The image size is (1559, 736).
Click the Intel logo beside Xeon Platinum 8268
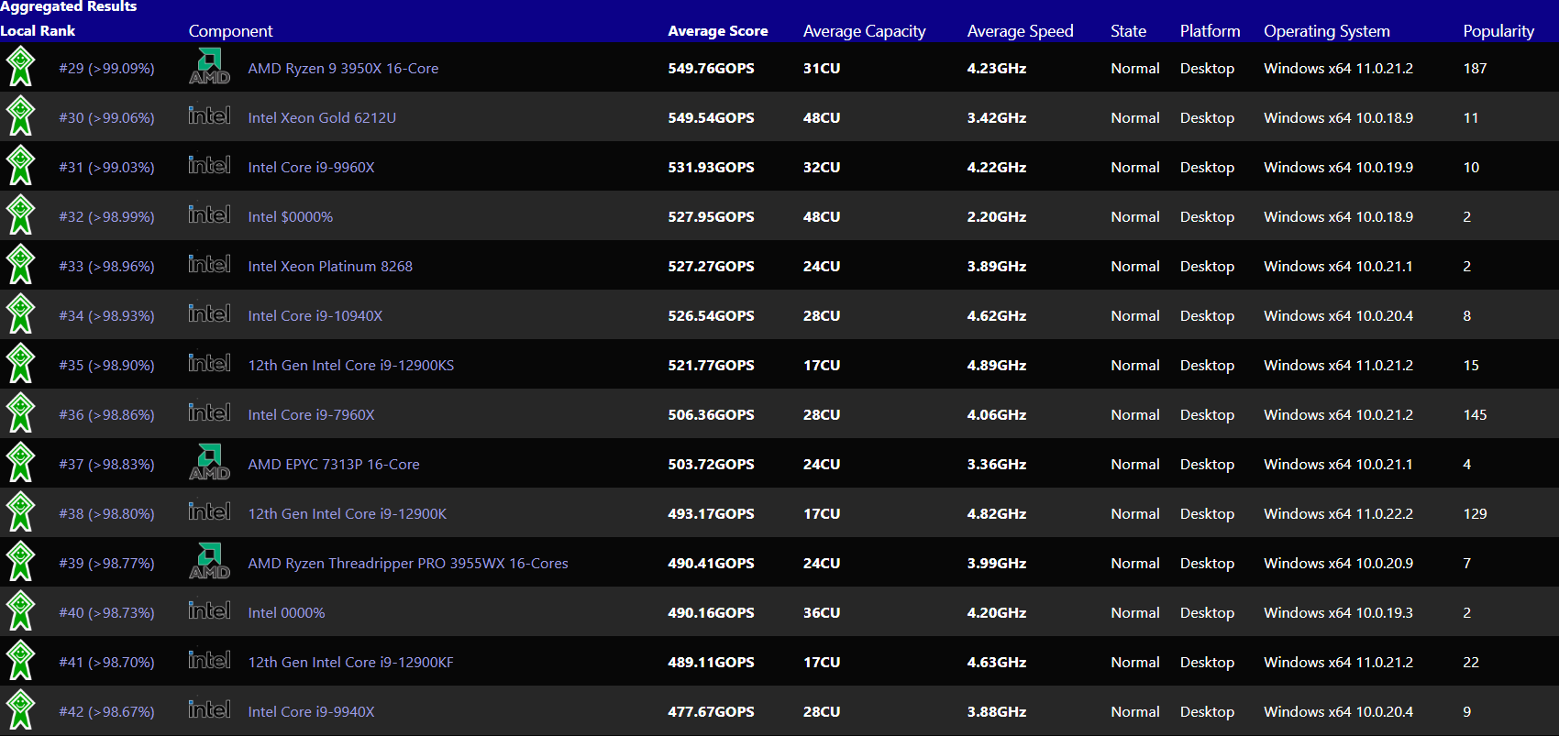click(209, 264)
